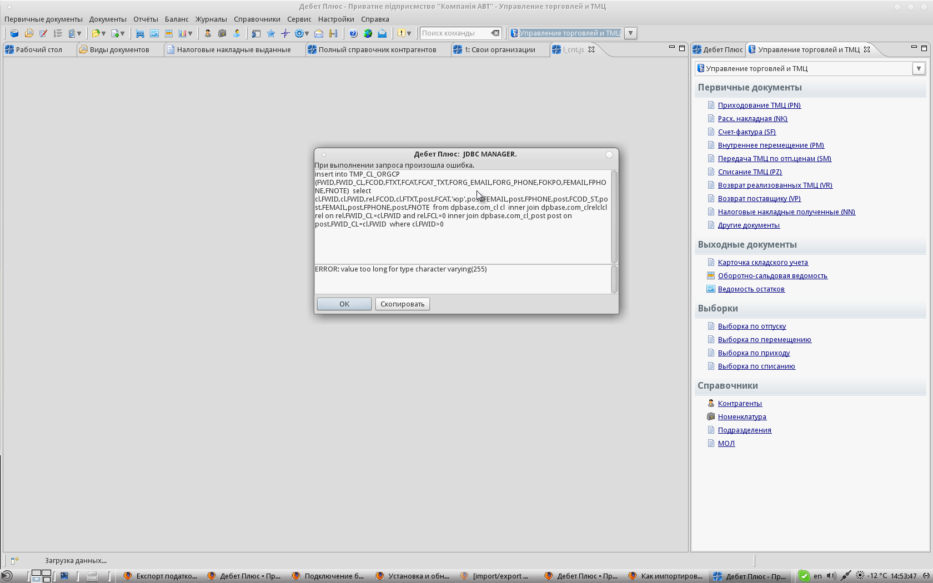Open the side panel Управление торговлей dropdown
933x583 pixels.
point(919,68)
